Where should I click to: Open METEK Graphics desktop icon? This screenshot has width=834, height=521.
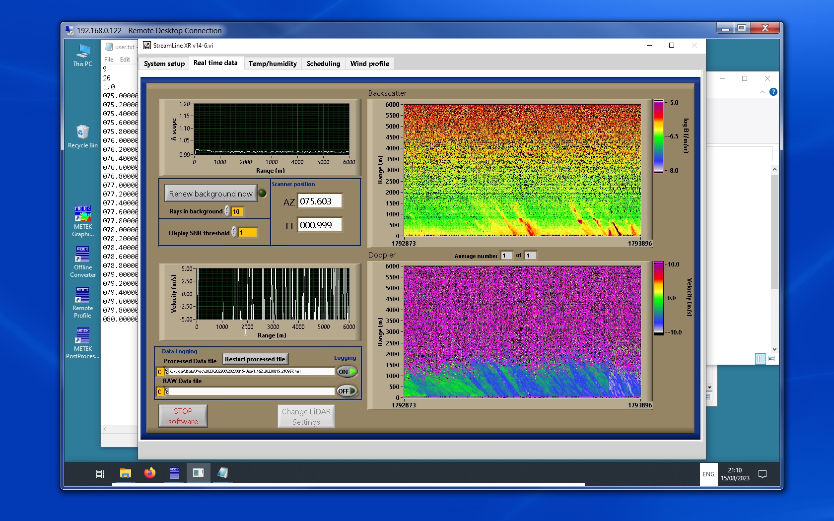(82, 214)
